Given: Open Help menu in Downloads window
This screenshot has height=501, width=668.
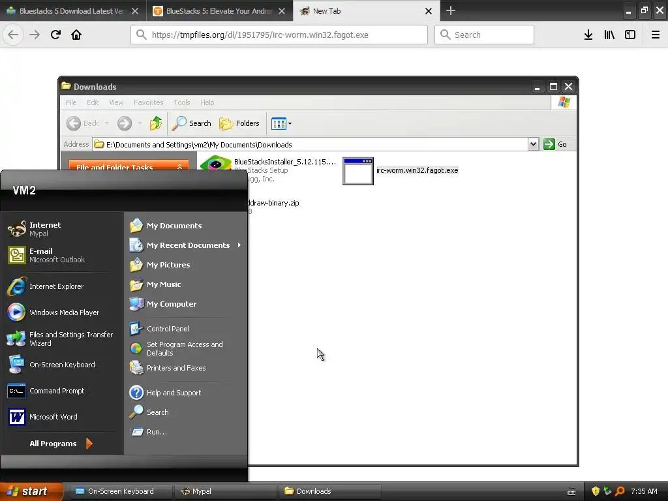Looking at the screenshot, I should (x=207, y=102).
